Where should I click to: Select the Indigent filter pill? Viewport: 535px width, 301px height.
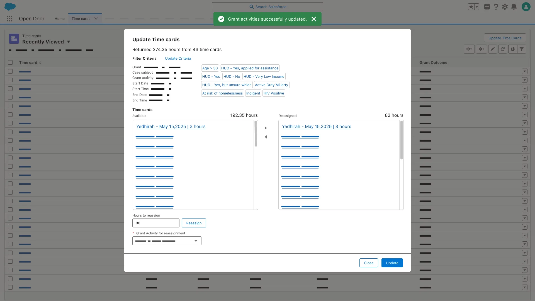[x=253, y=93]
